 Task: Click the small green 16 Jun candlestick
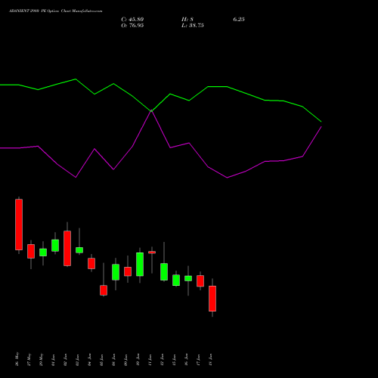point(188,278)
